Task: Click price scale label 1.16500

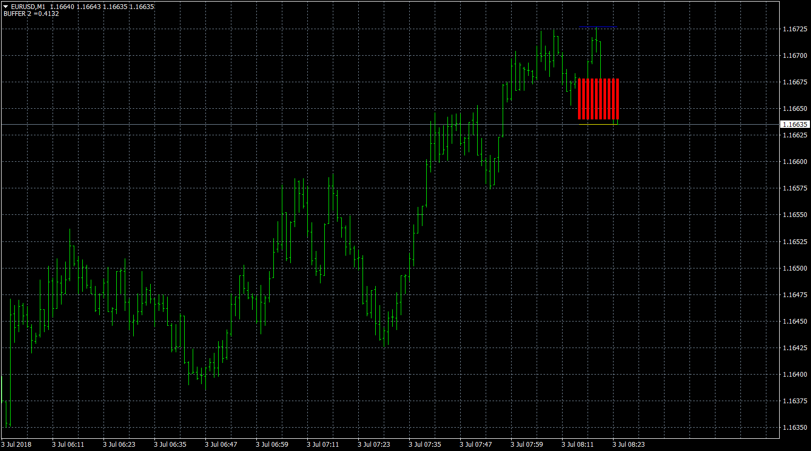Action: pyautogui.click(x=795, y=268)
